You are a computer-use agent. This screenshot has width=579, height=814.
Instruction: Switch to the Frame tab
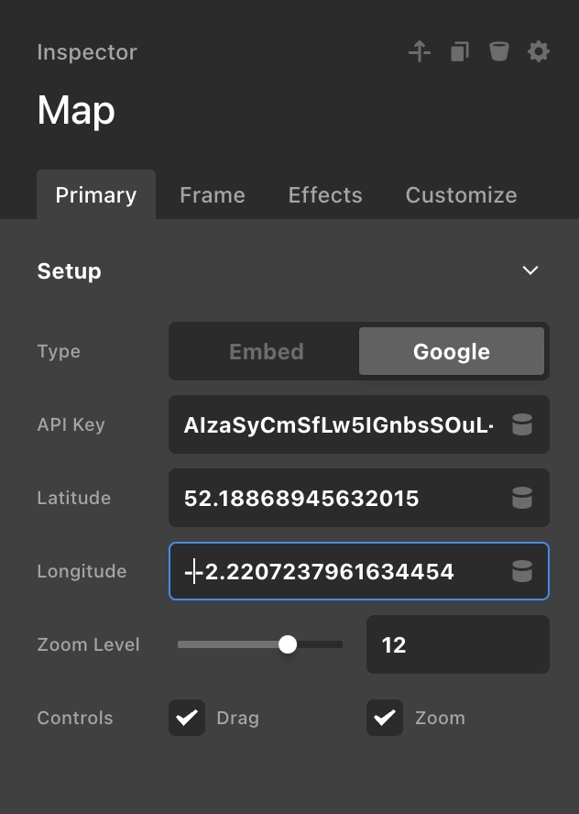pos(213,195)
